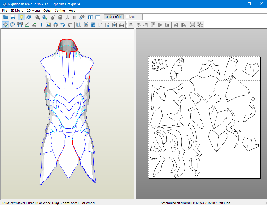267x205 pixels.
Task: Select the Text tool icon
Action: tap(41, 25)
